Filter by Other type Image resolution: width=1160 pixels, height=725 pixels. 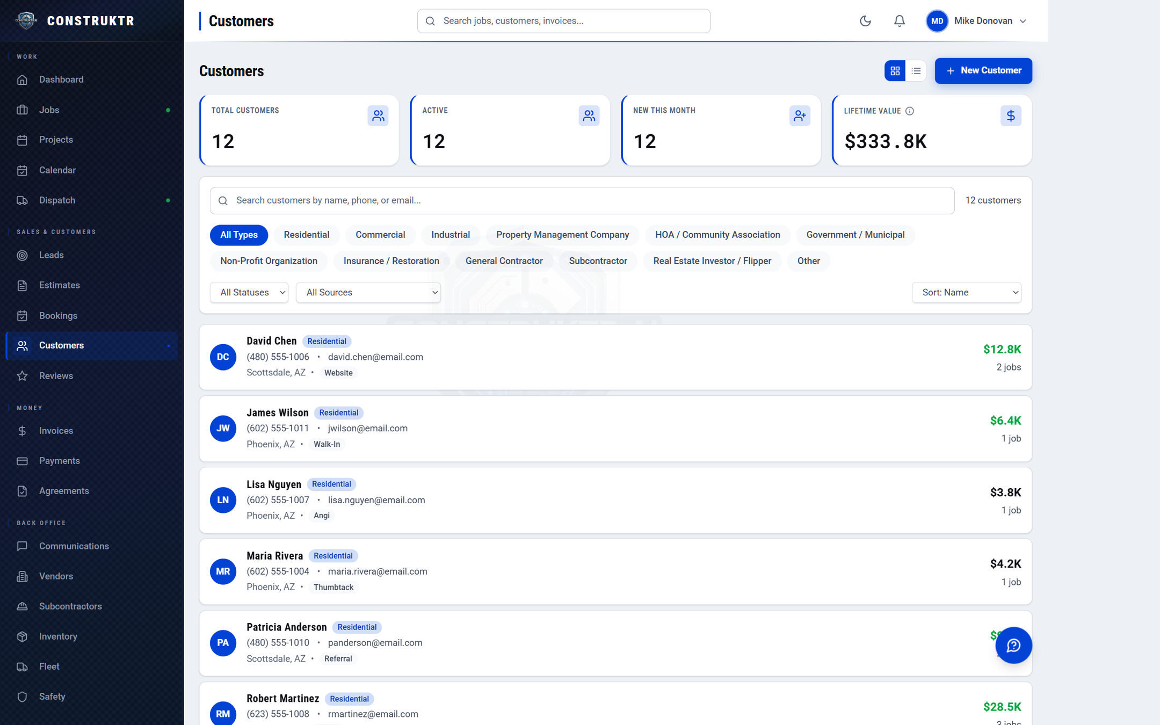809,261
